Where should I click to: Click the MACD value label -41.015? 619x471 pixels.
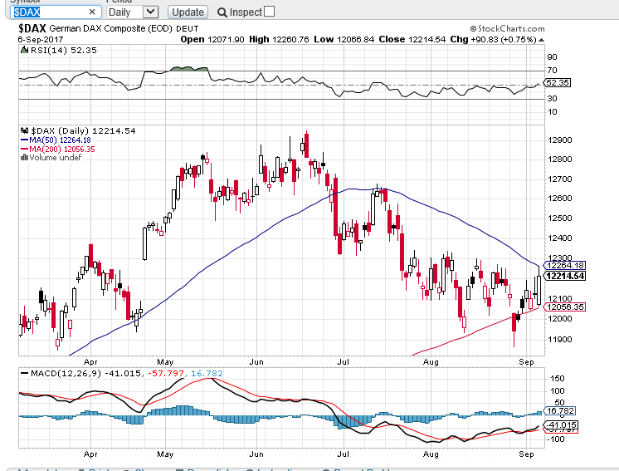pos(562,424)
